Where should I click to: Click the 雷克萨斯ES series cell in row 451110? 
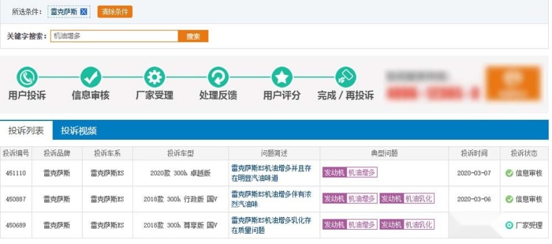[x=108, y=173]
